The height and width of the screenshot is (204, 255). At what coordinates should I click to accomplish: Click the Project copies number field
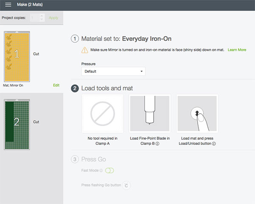tap(35, 17)
